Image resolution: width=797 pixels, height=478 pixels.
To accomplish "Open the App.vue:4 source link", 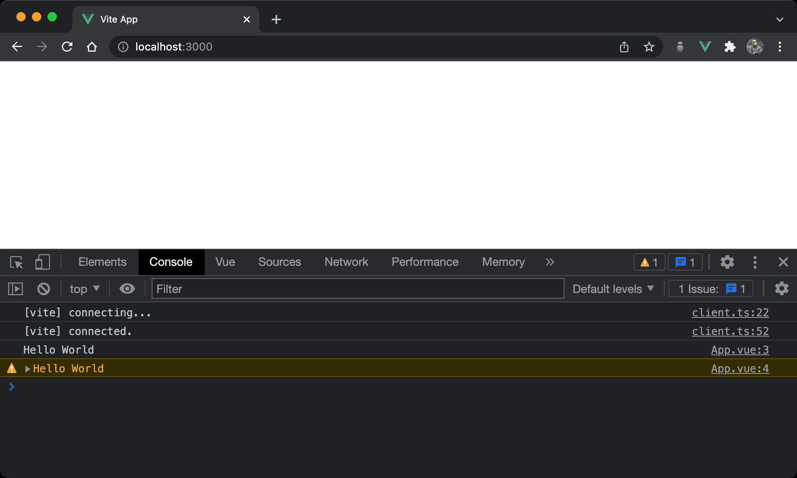I will coord(739,369).
